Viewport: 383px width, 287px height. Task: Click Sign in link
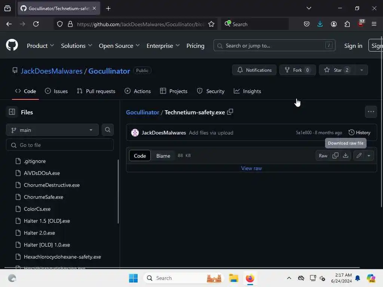pyautogui.click(x=353, y=46)
